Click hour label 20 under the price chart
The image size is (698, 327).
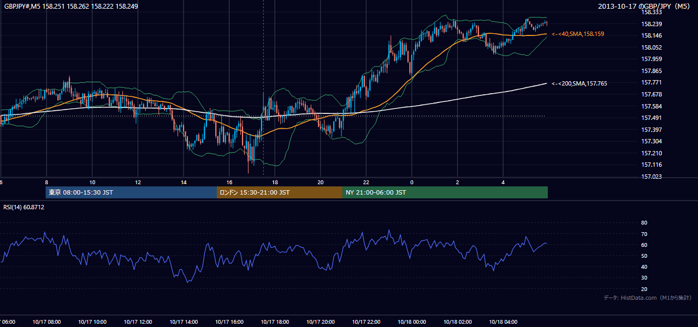point(321,183)
